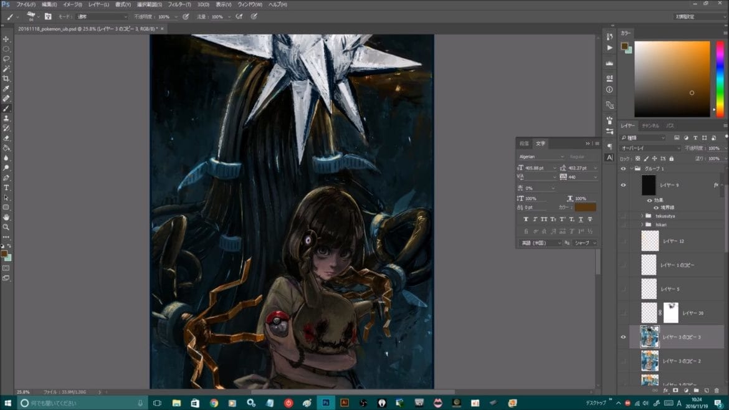729x410 pixels.
Task: Open the Character panel icon
Action: click(609, 158)
